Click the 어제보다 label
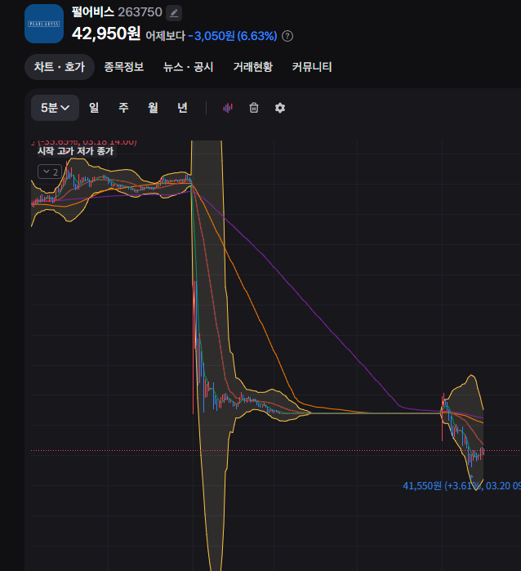The height and width of the screenshot is (571, 521). 166,36
